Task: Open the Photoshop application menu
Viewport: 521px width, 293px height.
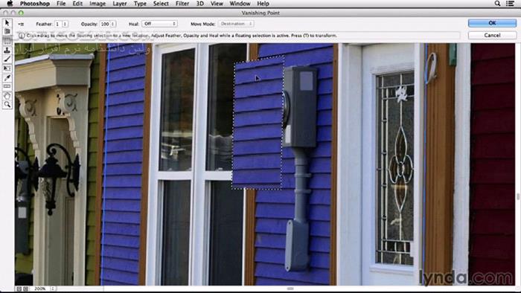Action: 34,4
